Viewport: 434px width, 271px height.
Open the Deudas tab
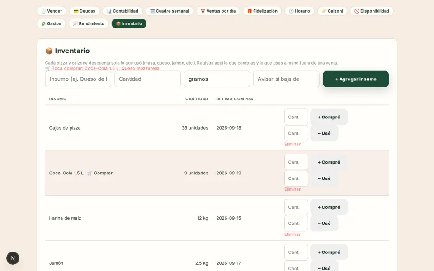[85, 11]
